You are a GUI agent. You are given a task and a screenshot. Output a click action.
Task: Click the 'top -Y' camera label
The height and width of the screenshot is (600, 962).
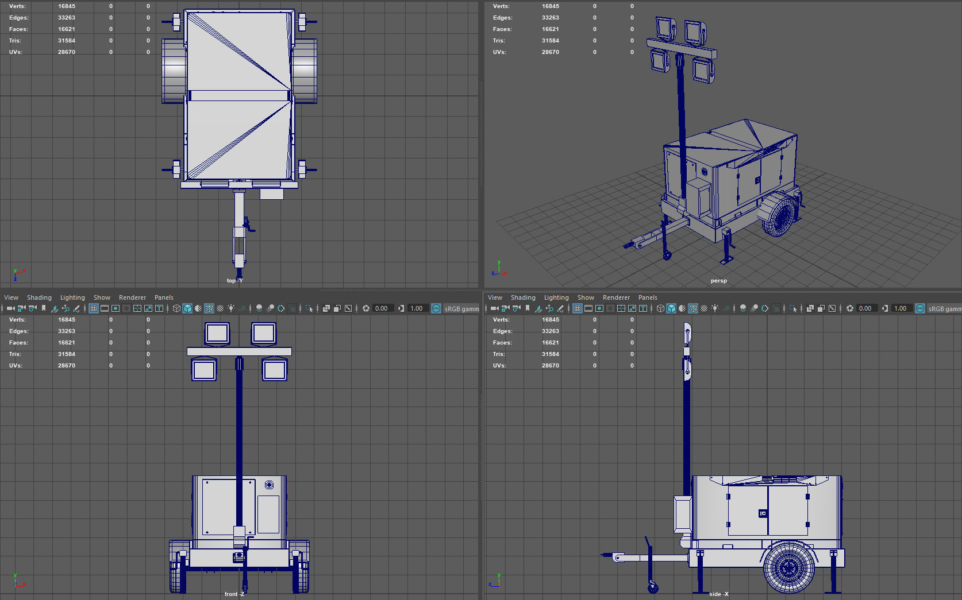pyautogui.click(x=234, y=281)
